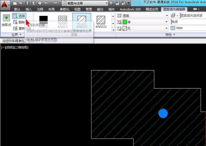
Task: Click the batch plot icon right of the workspace dropdown
Action: coord(111,3)
